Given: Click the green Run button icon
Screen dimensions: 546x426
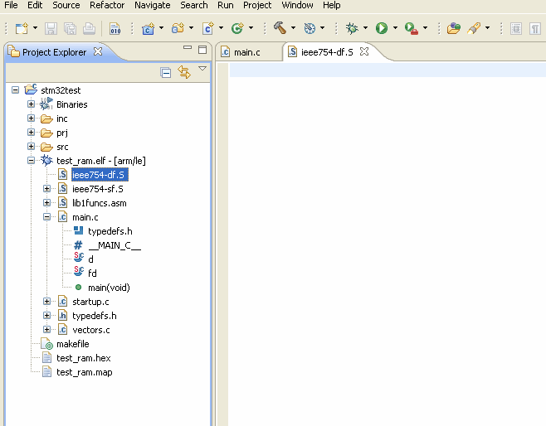Looking at the screenshot, I should [382, 28].
